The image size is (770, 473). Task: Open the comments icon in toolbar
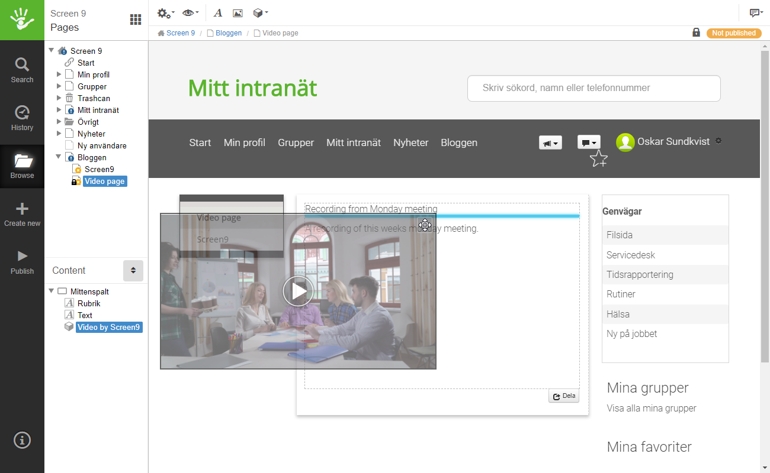click(755, 13)
